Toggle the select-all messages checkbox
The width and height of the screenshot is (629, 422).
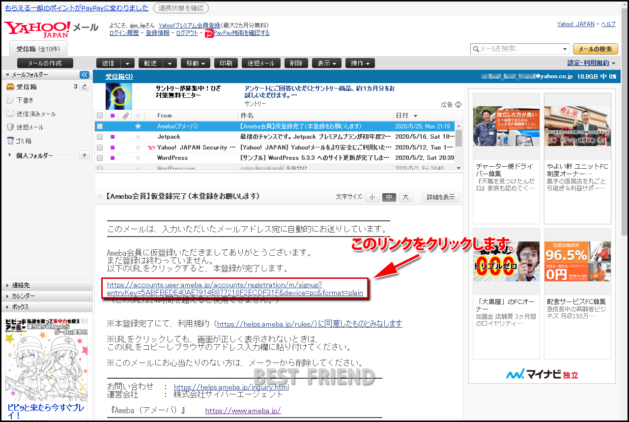(x=100, y=116)
